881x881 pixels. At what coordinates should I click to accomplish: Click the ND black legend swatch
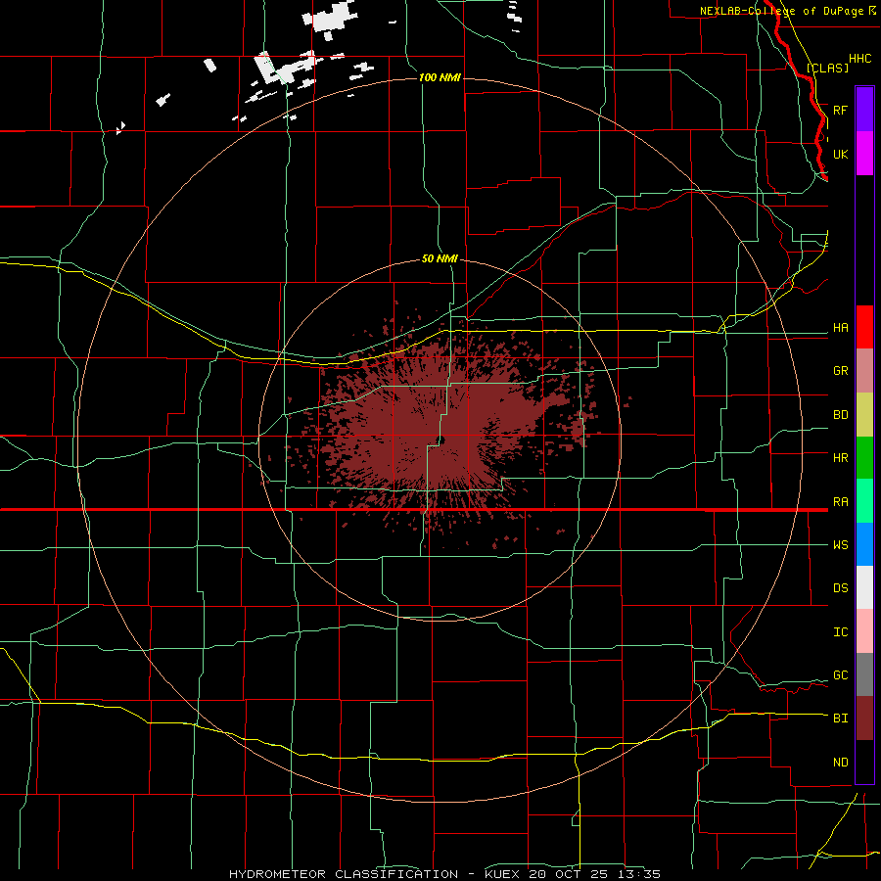864,762
